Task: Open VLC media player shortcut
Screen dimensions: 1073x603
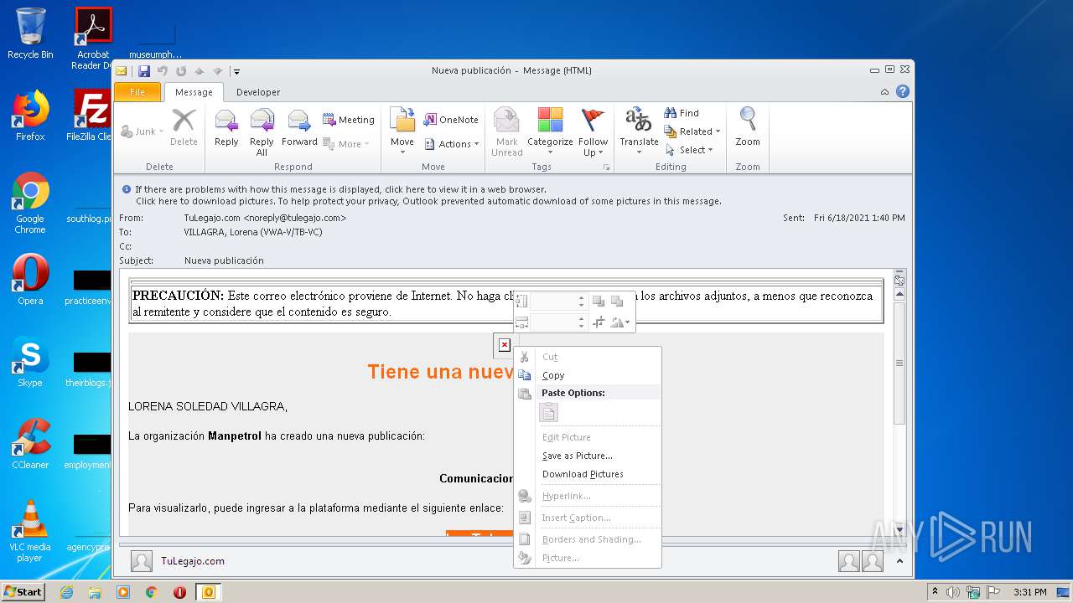Action: pyautogui.click(x=30, y=532)
